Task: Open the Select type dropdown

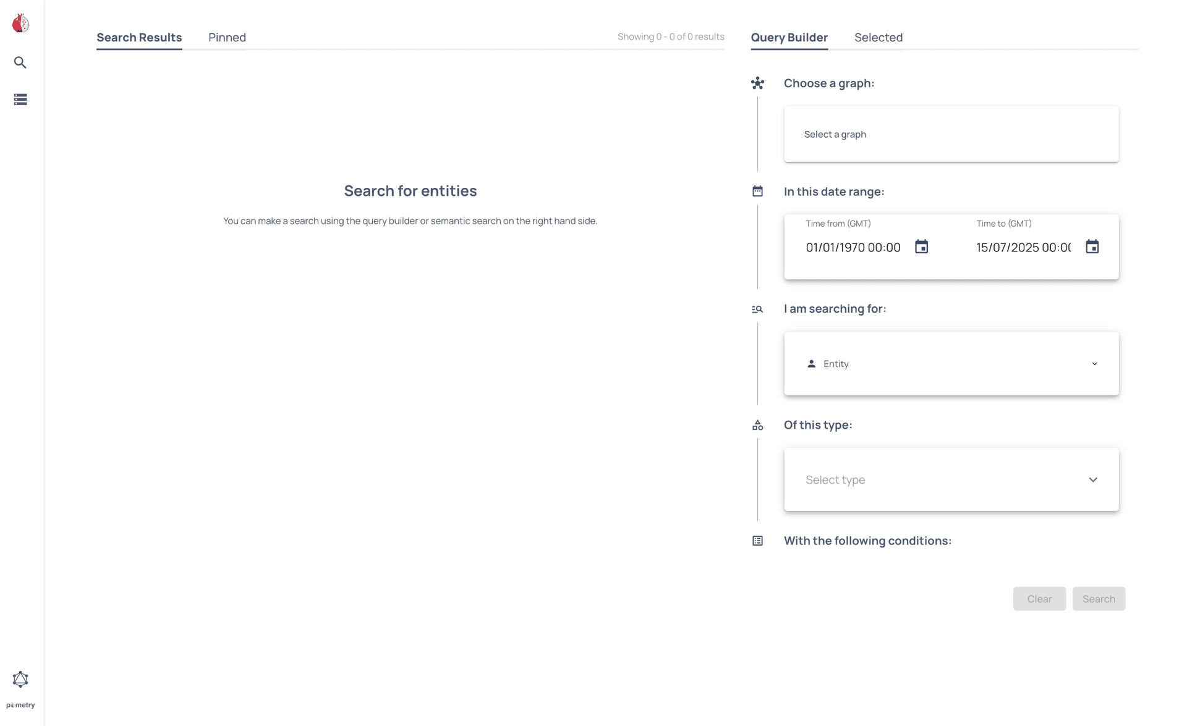Action: tap(1092, 479)
